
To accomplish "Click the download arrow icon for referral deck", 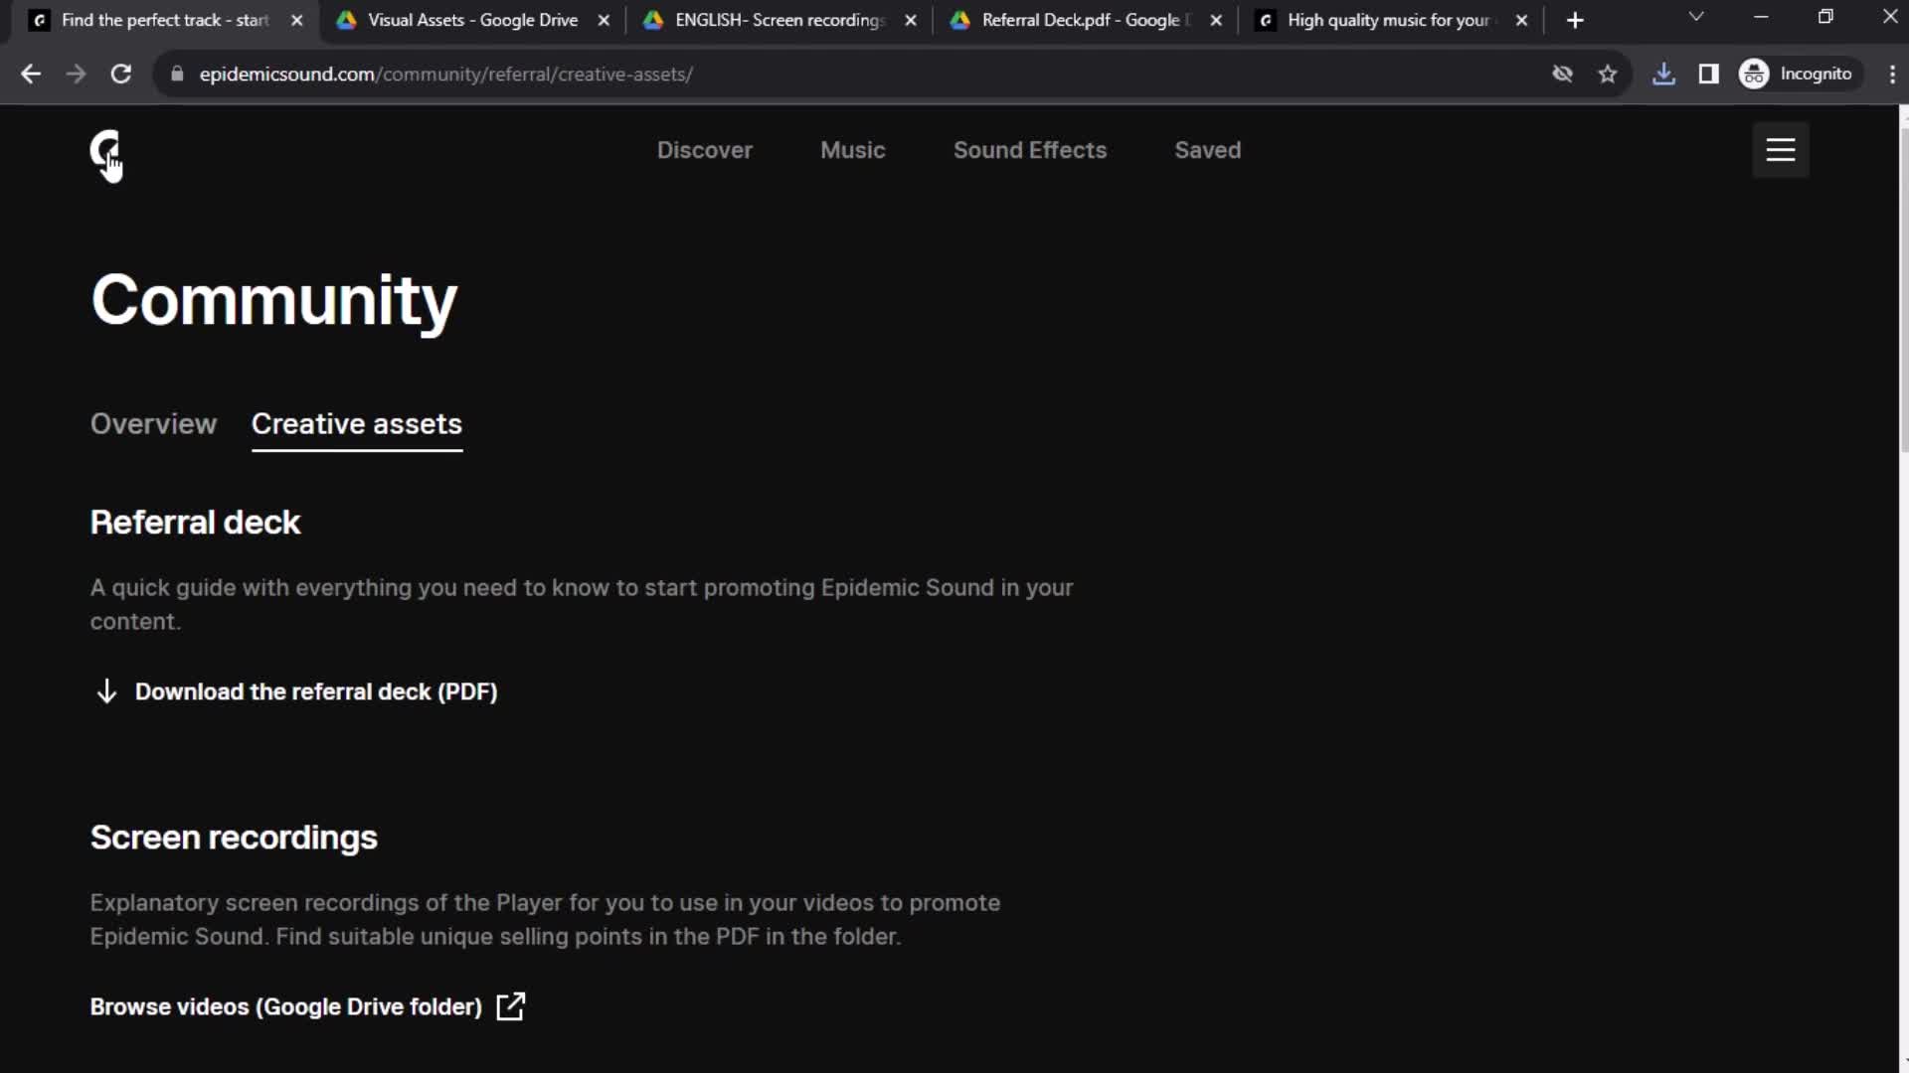I will (104, 690).
